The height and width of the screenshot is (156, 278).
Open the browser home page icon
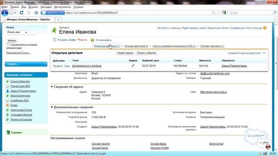[36, 13]
